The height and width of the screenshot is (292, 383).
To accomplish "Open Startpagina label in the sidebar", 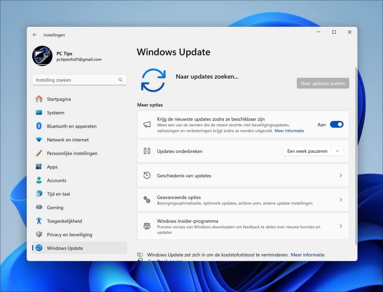I will click(x=59, y=99).
